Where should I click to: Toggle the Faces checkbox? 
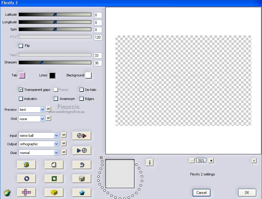[56, 90]
